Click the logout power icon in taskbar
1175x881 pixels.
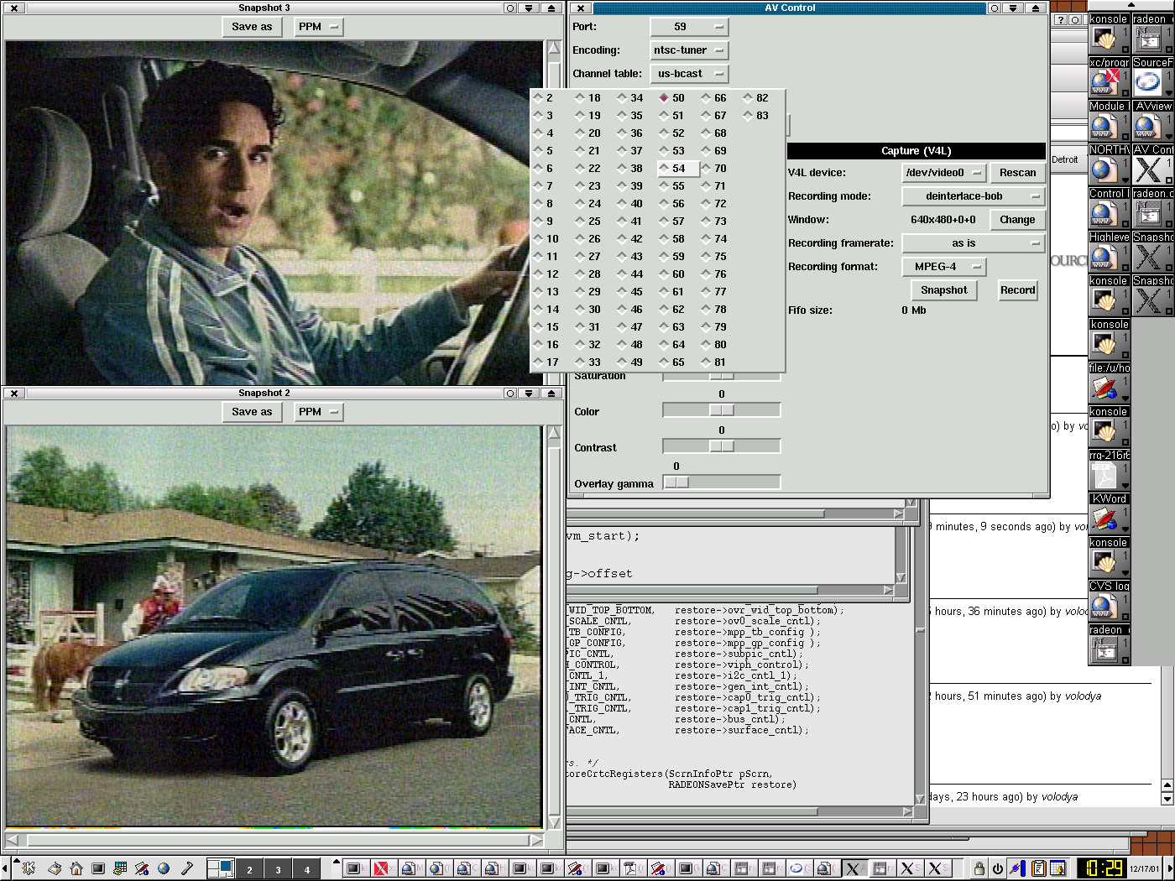pos(998,868)
